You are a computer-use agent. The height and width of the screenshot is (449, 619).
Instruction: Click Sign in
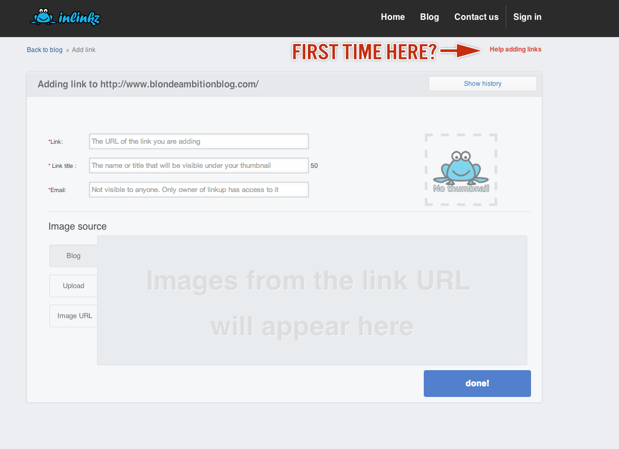tap(527, 17)
